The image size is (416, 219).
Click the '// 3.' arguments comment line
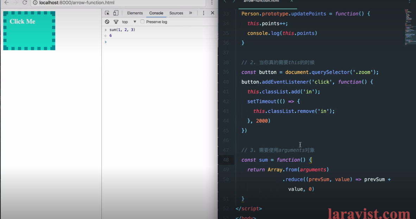point(278,150)
